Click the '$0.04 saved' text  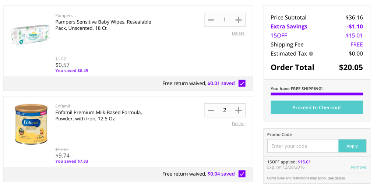221,174
